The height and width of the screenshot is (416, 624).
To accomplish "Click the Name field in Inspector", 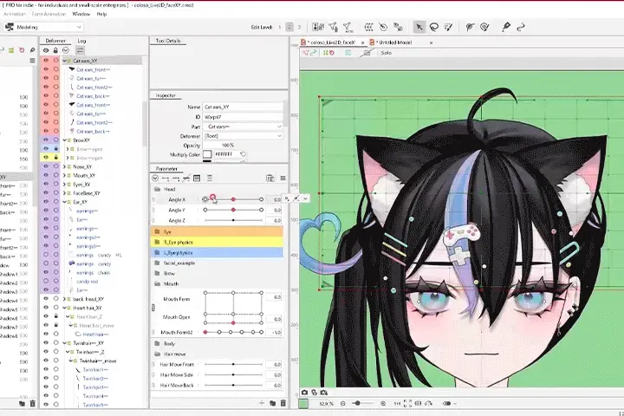I will (244, 107).
